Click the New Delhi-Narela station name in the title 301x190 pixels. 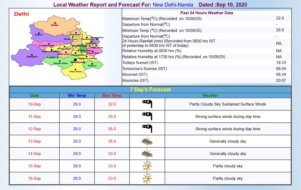(173, 4)
